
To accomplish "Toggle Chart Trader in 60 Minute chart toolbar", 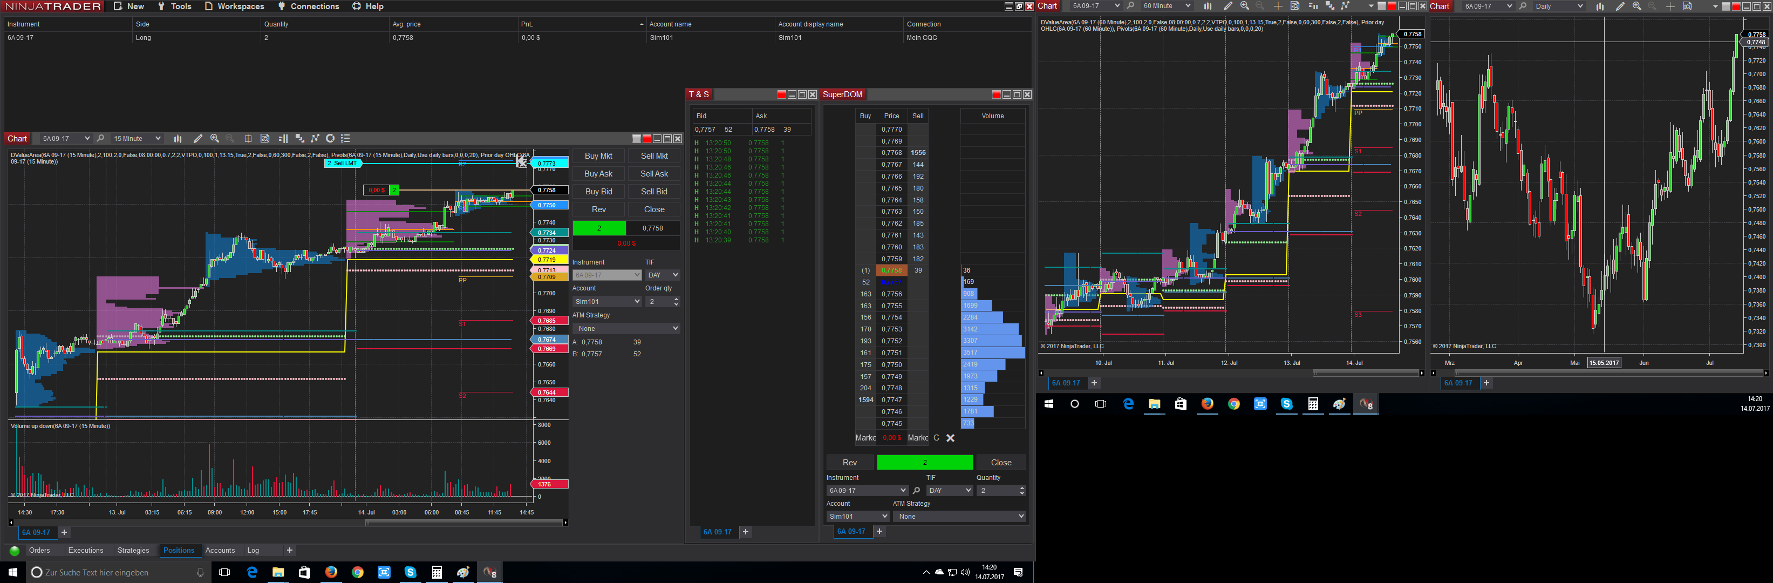I will (x=1313, y=6).
